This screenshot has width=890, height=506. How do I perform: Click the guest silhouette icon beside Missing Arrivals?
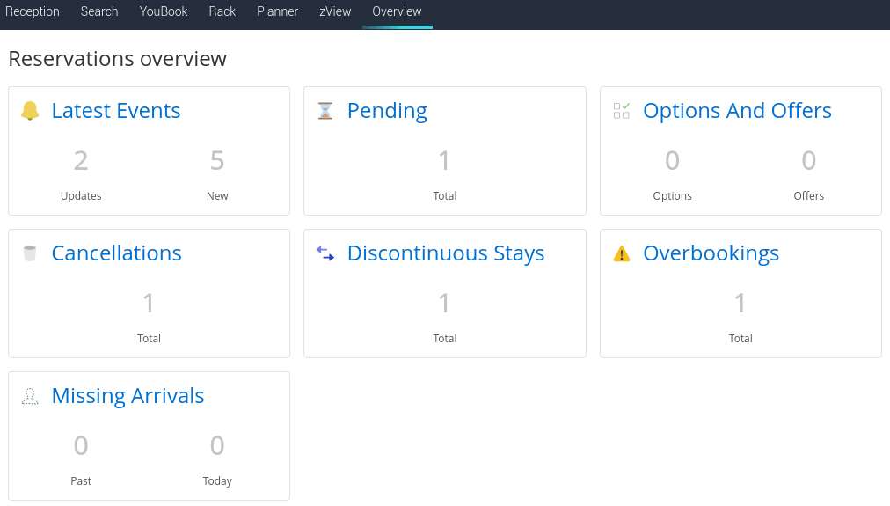pyautogui.click(x=30, y=396)
